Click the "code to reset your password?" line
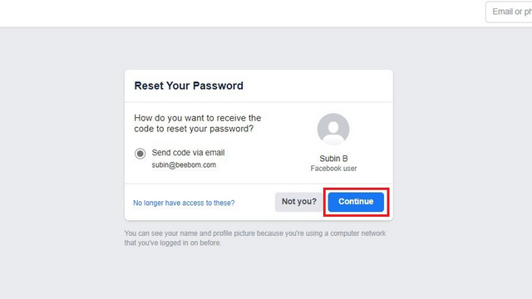 (x=194, y=129)
